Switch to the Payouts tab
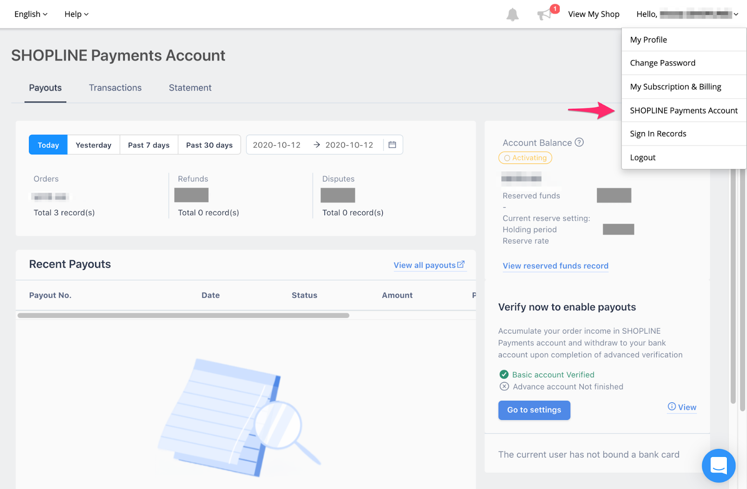This screenshot has height=489, width=747. [x=45, y=88]
